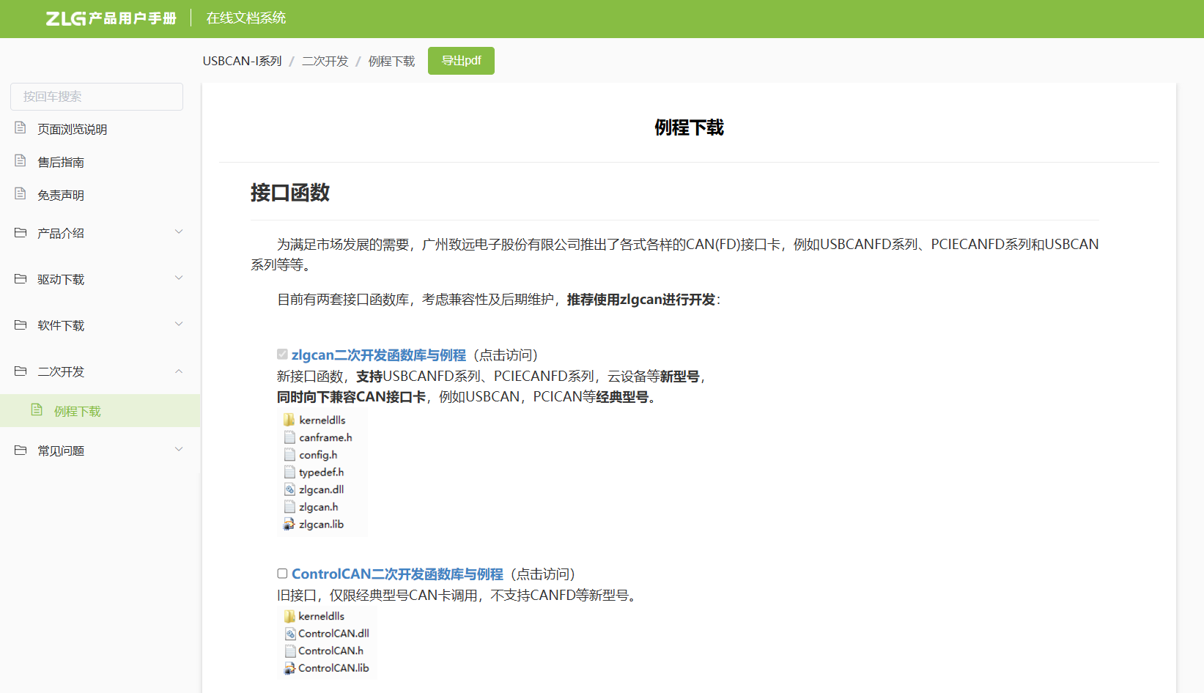
Task: Click the folder icon beside 产品介绍
Action: 21,233
